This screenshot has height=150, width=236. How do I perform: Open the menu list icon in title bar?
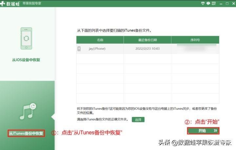pos(214,3)
